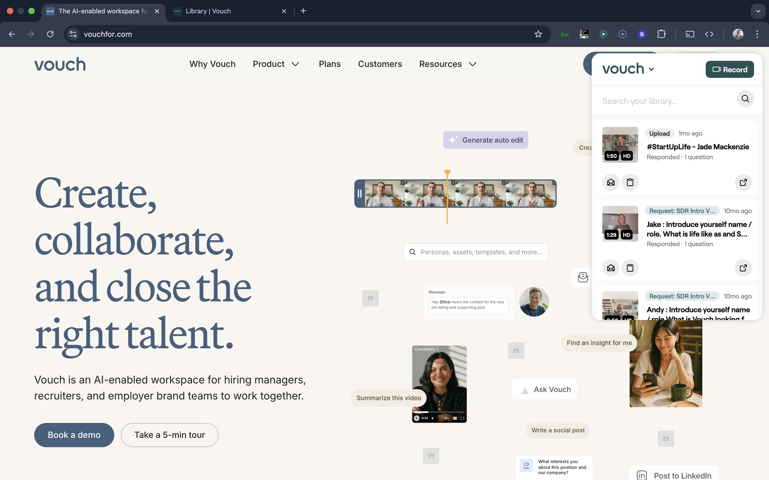
Task: Click Summarize this video chip
Action: click(x=389, y=398)
